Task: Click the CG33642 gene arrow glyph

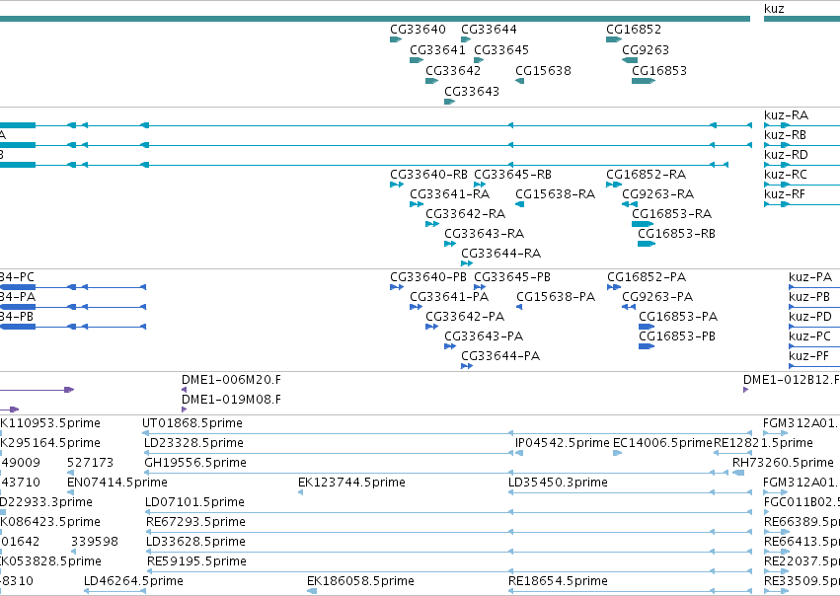Action: pyautogui.click(x=431, y=81)
